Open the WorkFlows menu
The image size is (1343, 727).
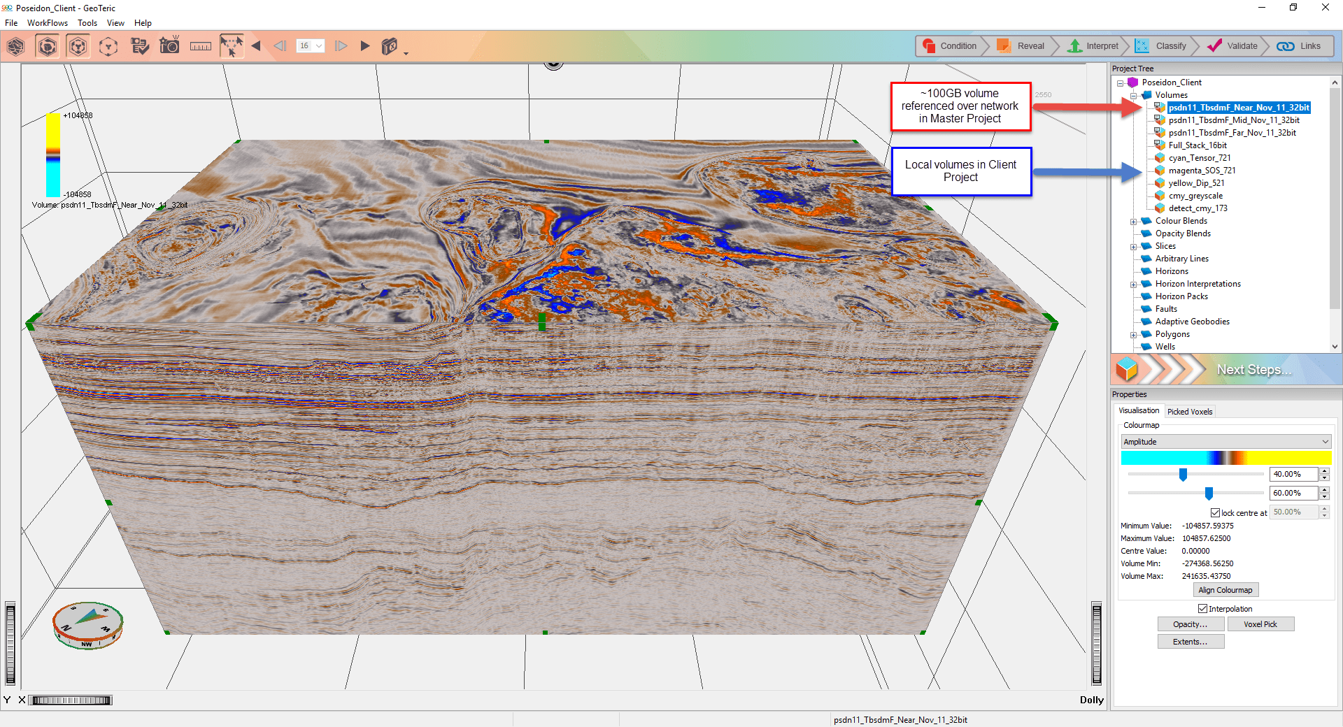click(x=47, y=22)
